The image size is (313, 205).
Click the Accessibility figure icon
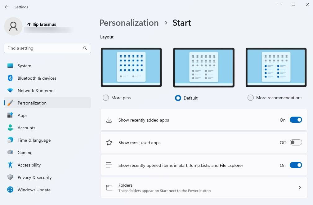(10, 165)
